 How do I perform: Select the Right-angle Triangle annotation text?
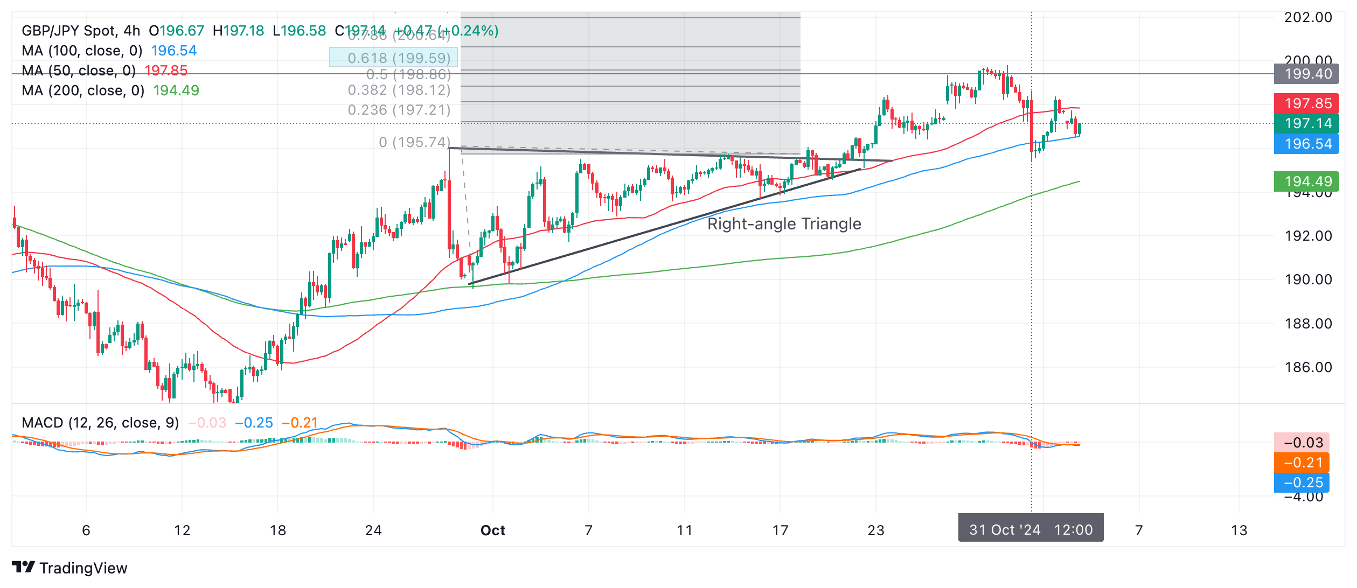point(784,223)
